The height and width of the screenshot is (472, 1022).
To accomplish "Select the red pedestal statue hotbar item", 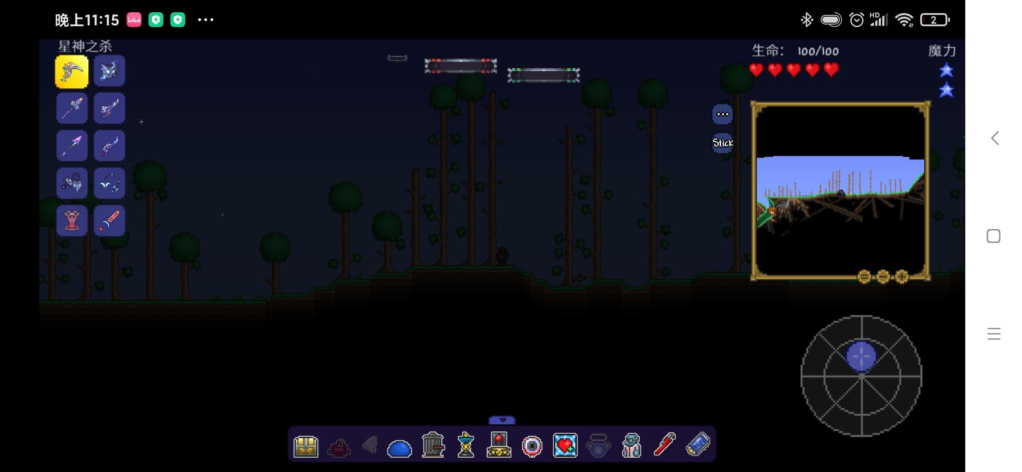I will click(72, 221).
